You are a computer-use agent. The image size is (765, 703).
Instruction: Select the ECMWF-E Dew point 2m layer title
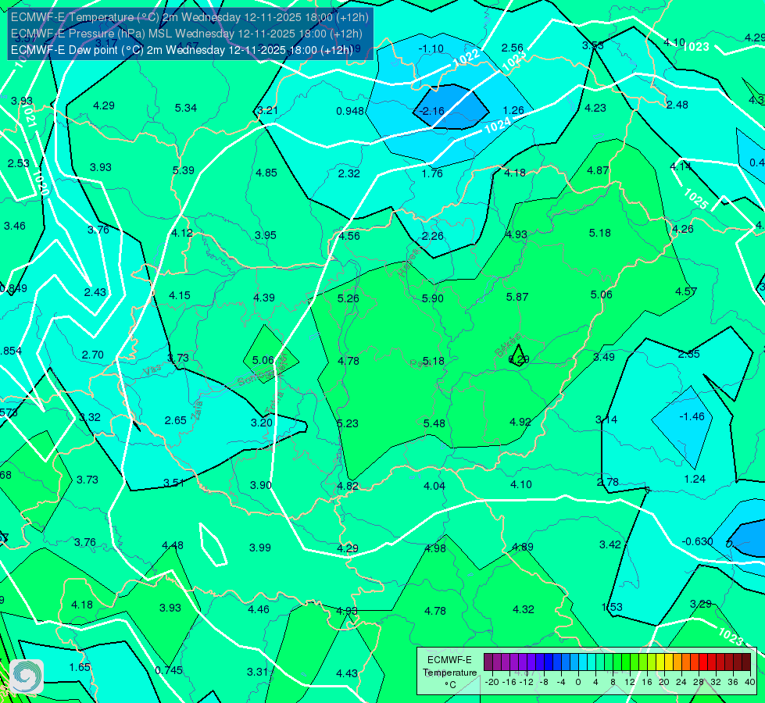[x=181, y=50]
